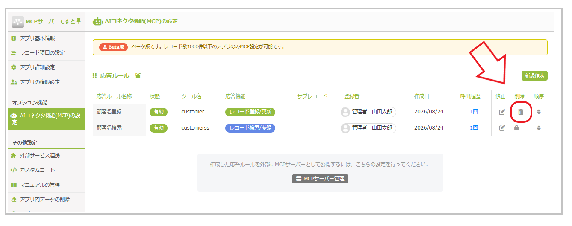Click user avatar in 顧客名検索 row
Screen dimensions: 572x226
click(345, 128)
